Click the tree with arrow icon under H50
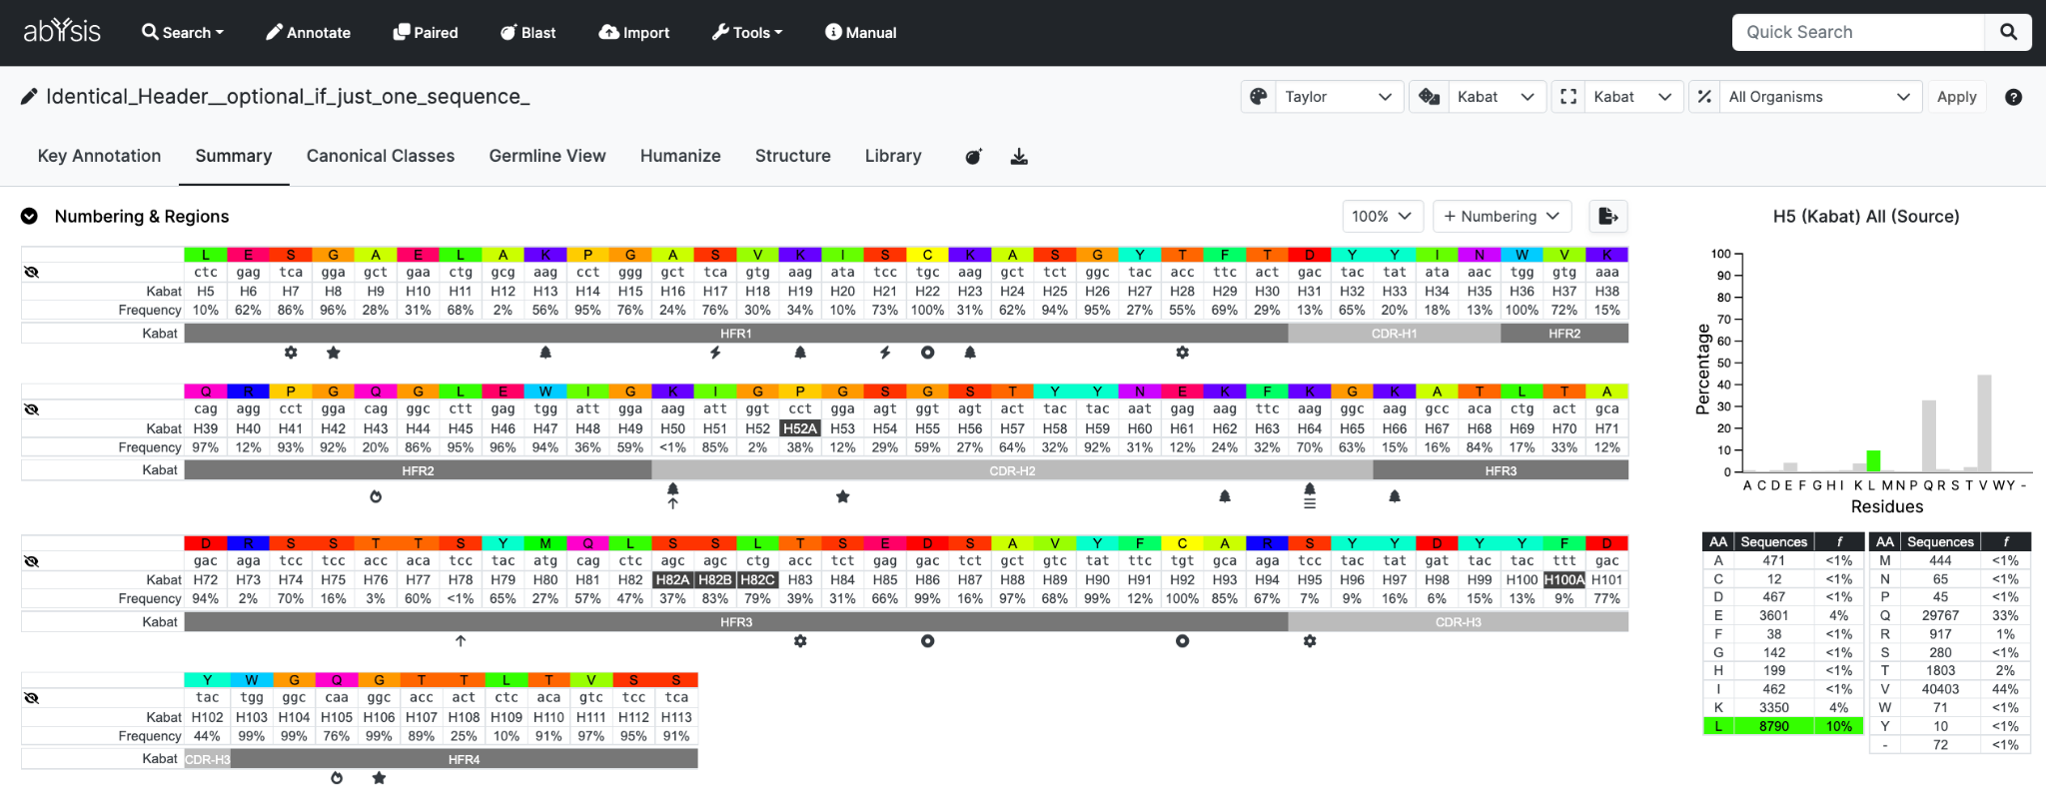 pos(673,495)
